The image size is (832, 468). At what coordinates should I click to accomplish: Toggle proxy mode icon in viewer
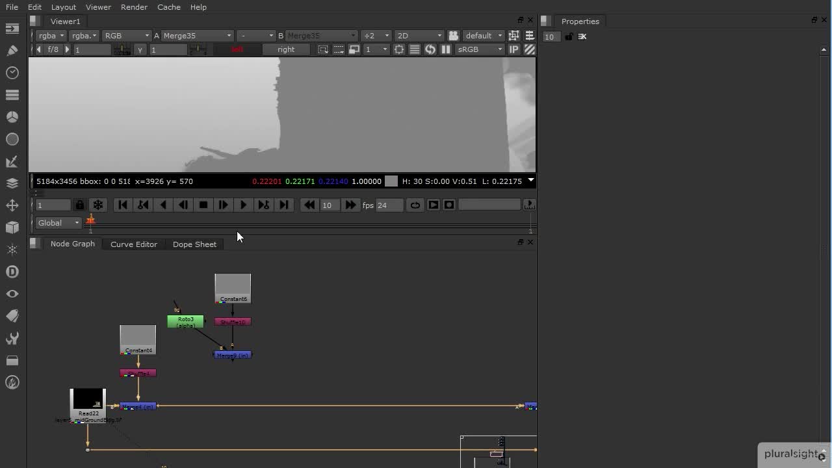tap(354, 49)
